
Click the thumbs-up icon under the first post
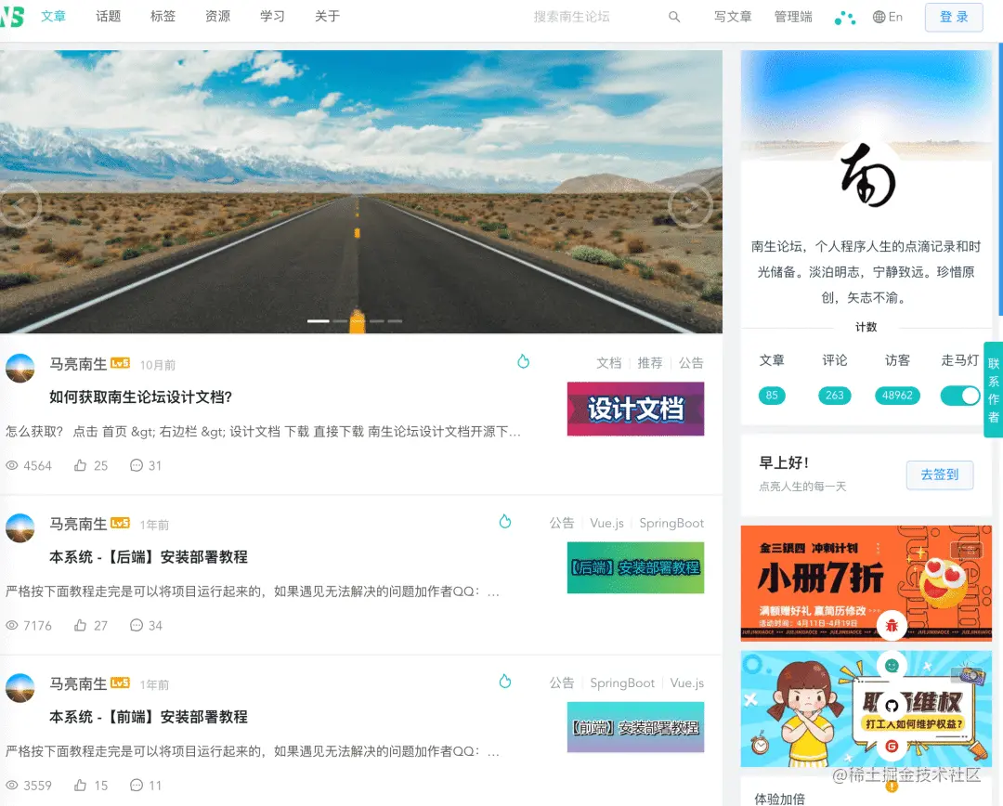coord(83,465)
